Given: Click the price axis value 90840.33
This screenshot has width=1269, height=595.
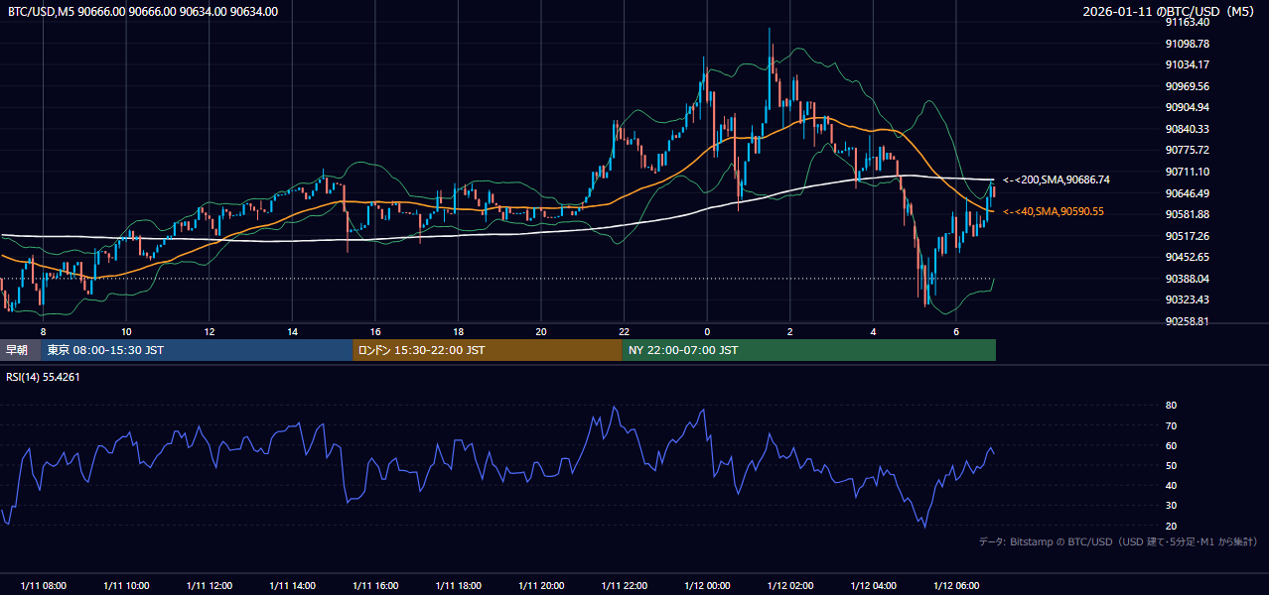Looking at the screenshot, I should pos(1188,129).
